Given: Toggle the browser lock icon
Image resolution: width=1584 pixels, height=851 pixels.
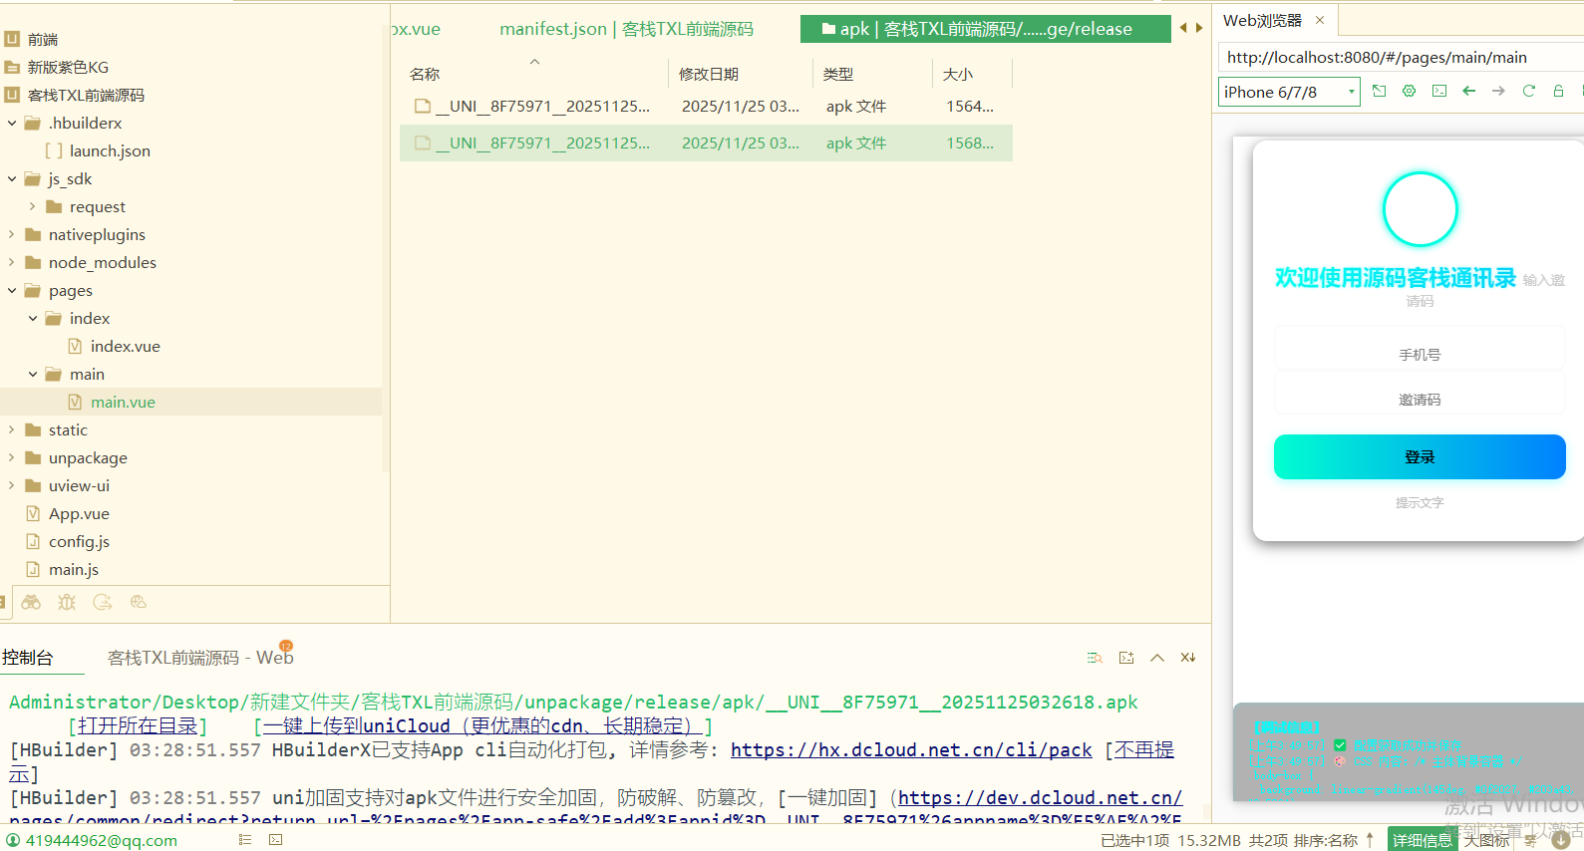Looking at the screenshot, I should [1558, 91].
